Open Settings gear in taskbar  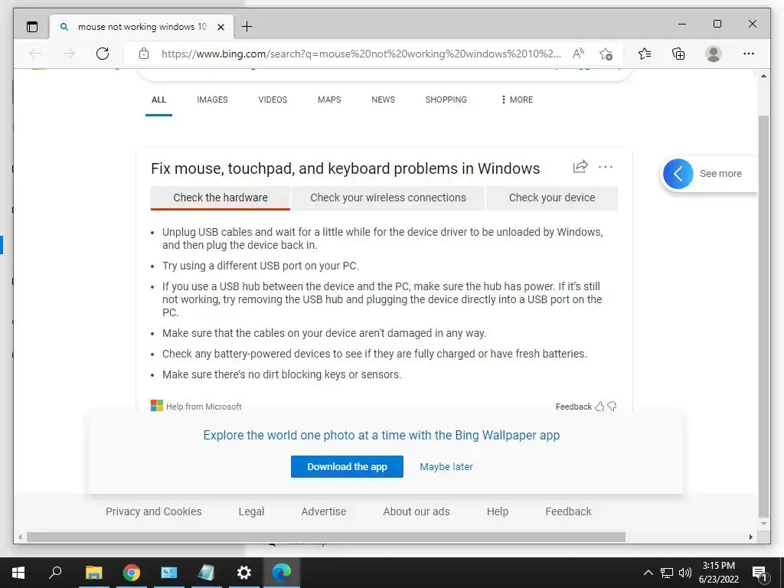pos(244,573)
